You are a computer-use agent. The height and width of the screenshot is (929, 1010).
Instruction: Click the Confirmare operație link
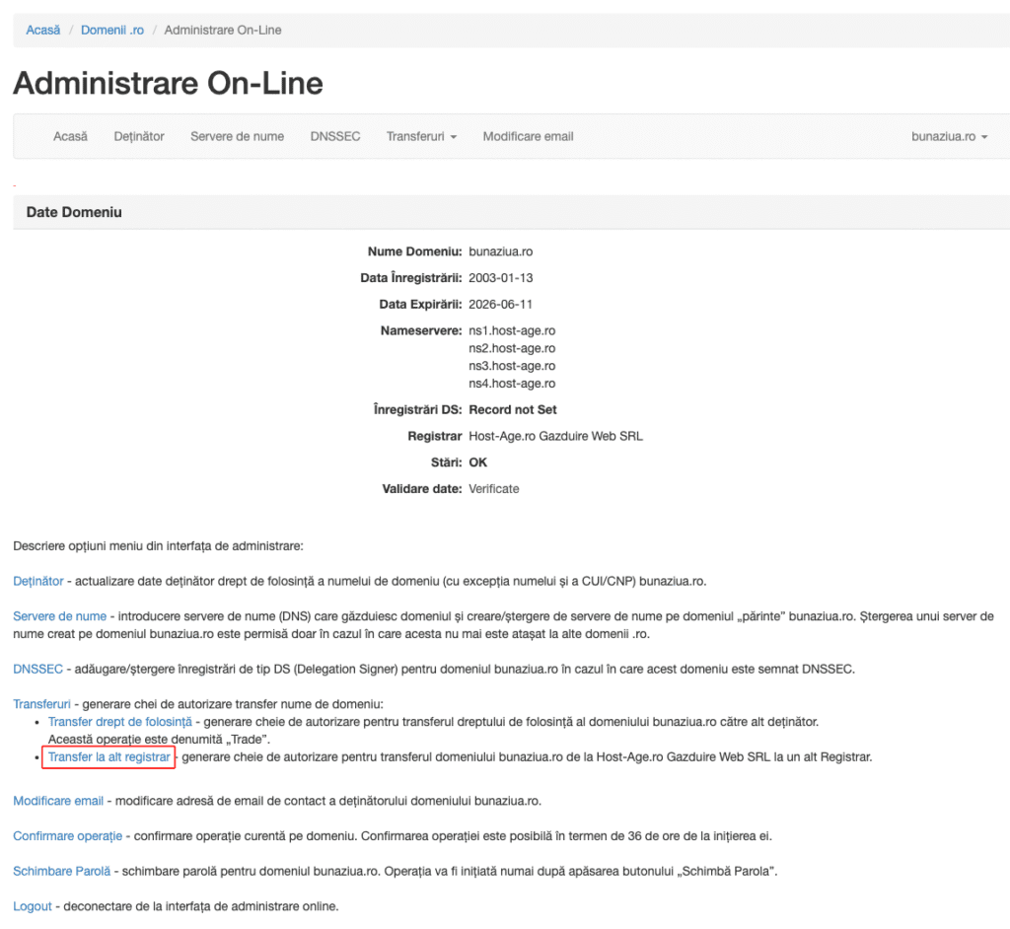(x=67, y=835)
